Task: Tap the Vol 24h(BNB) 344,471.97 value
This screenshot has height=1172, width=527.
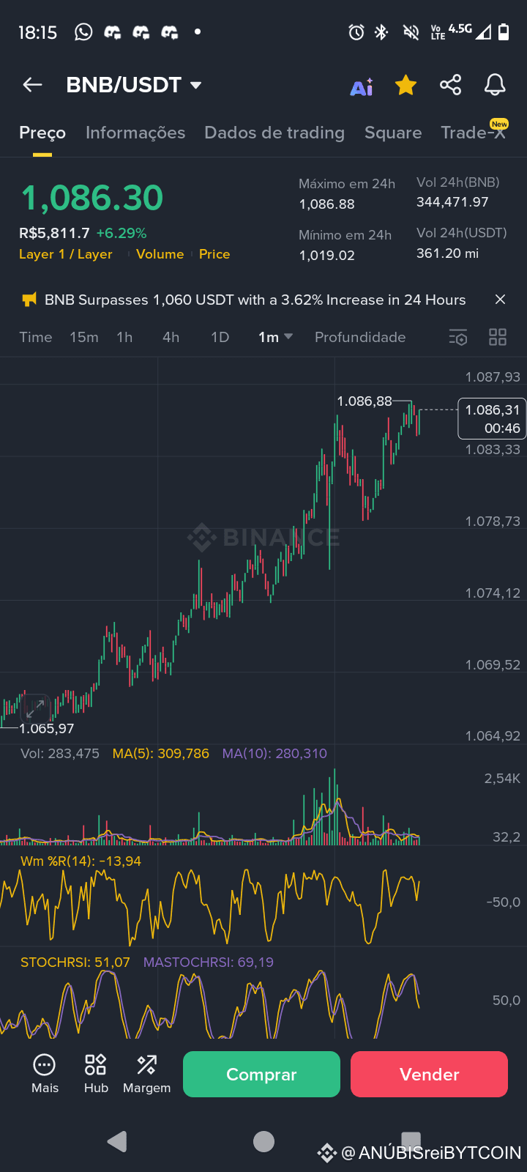Action: [452, 202]
